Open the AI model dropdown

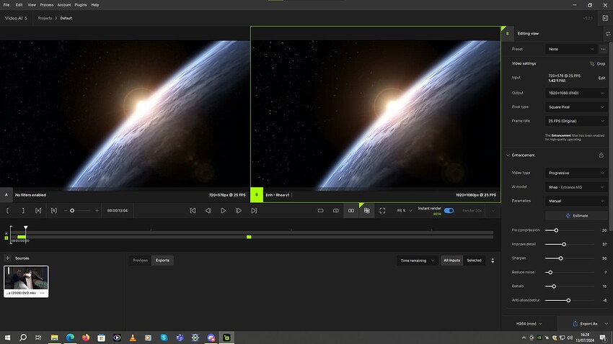coord(576,187)
